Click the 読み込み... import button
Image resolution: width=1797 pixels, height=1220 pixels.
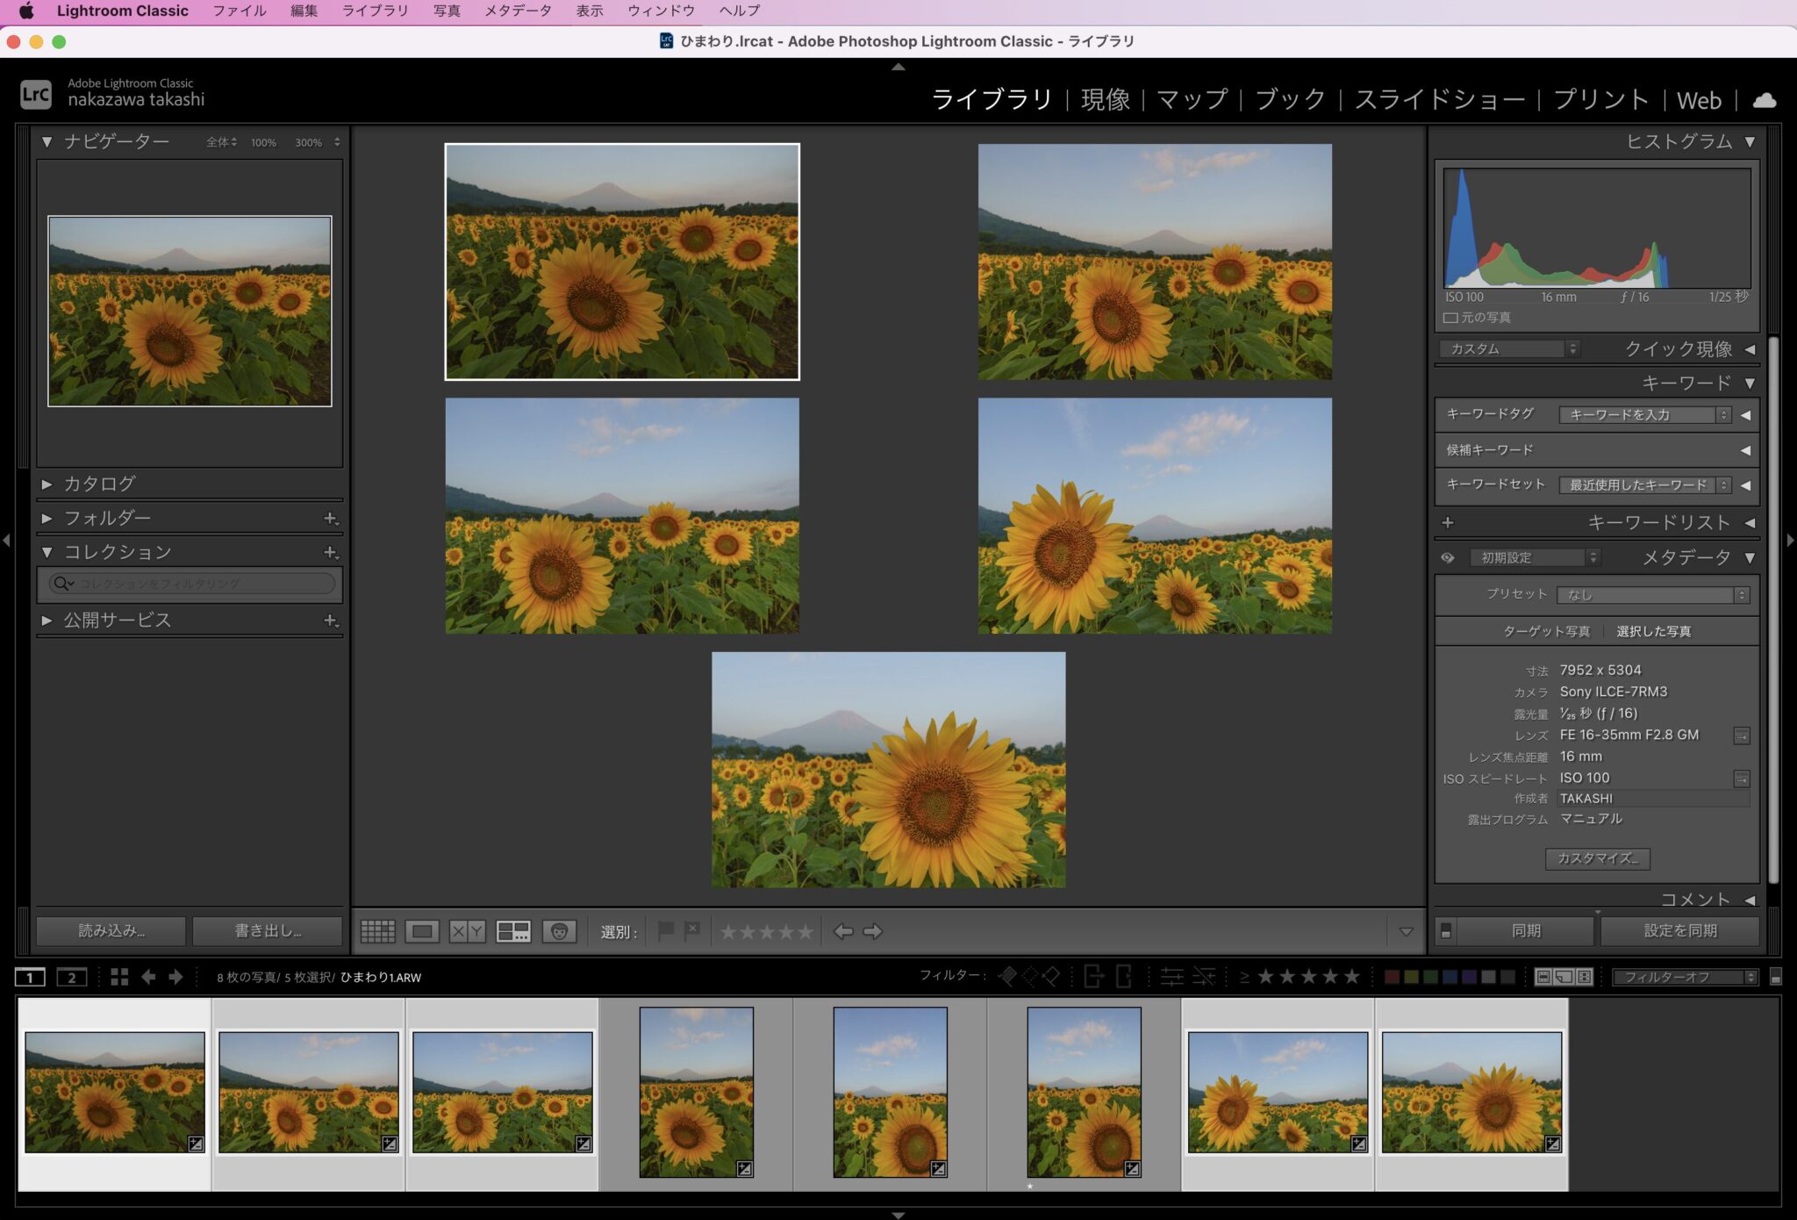[111, 930]
